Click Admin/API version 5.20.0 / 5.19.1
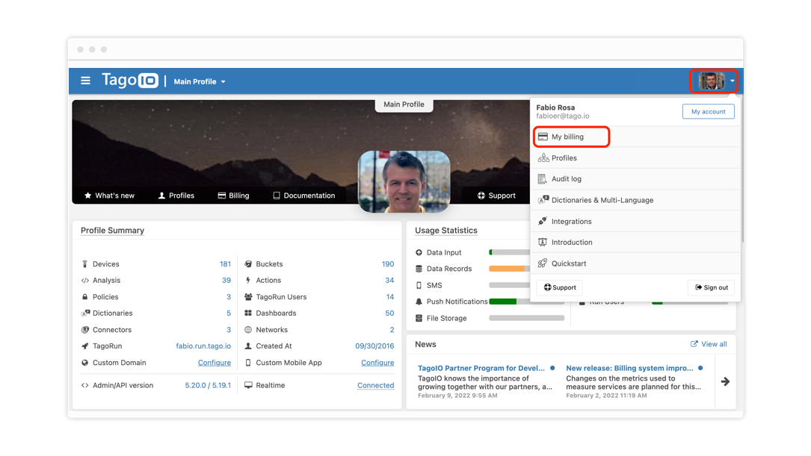This screenshot has height=456, width=811. (x=208, y=385)
